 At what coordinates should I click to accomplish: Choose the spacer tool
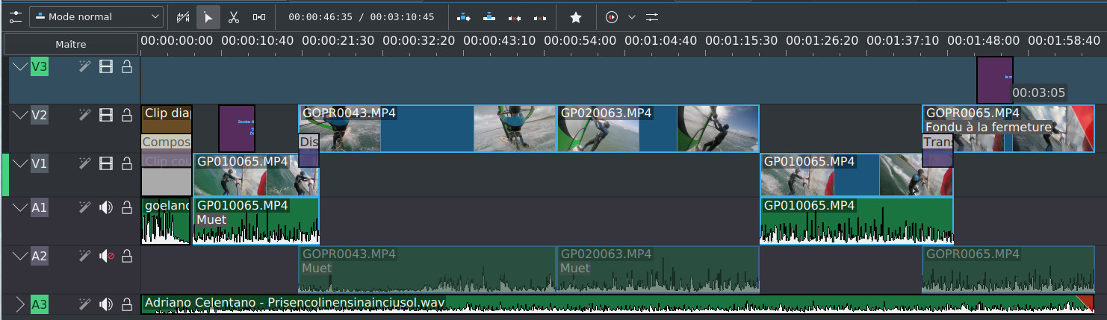point(258,17)
